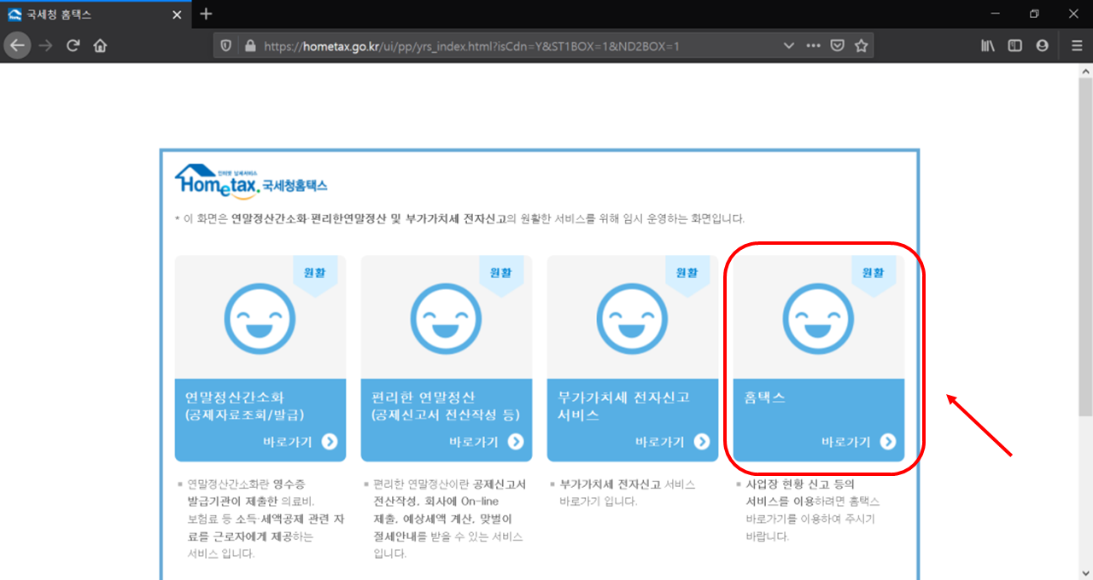Bookmark this page with the star icon
Viewport: 1093px width, 580px height.
pos(861,46)
